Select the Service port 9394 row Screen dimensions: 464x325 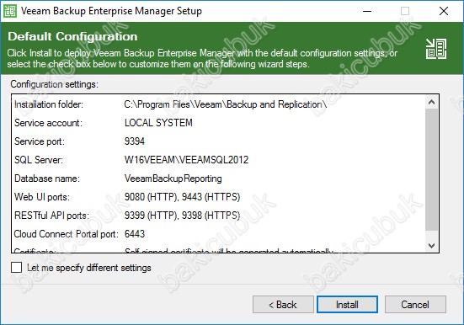coord(219,141)
